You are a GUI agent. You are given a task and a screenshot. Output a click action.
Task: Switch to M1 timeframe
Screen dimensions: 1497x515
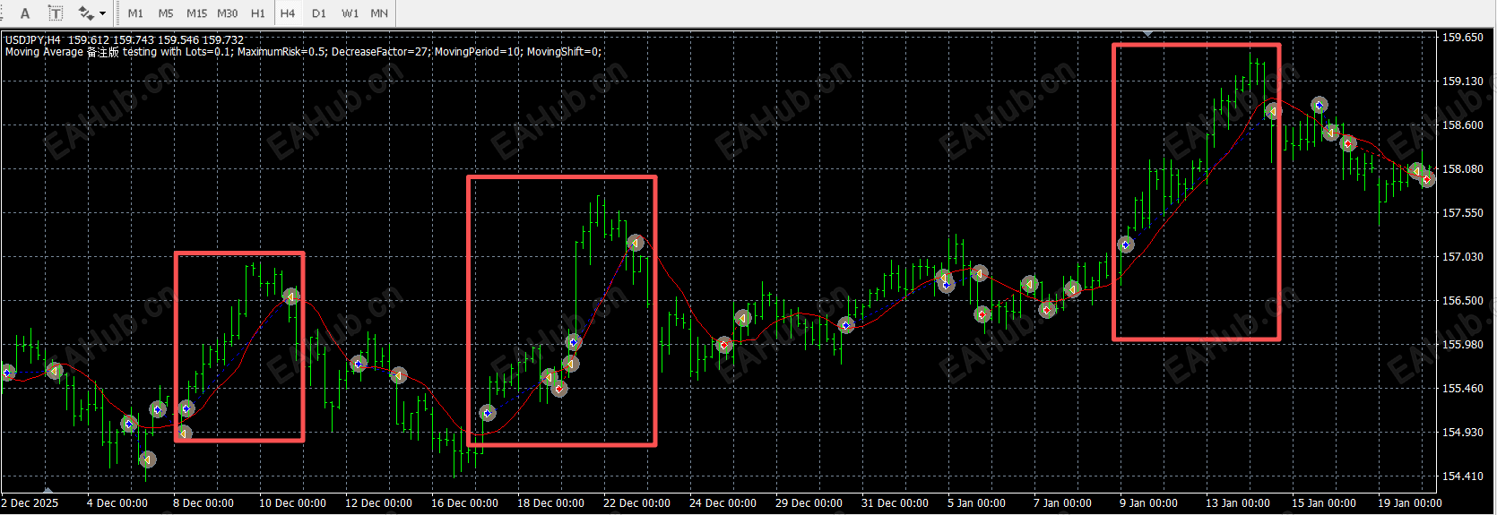[135, 13]
